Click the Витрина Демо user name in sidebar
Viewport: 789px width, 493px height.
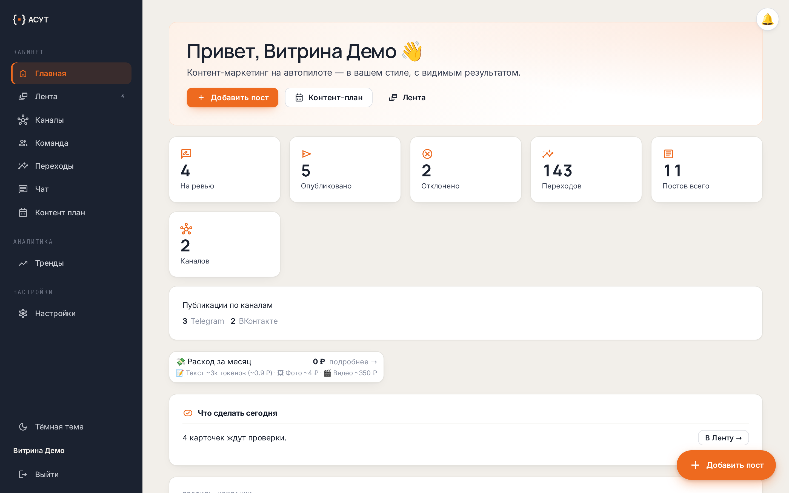(39, 451)
